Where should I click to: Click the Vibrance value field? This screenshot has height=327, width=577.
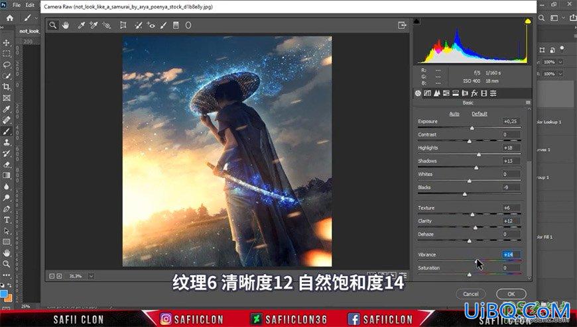click(x=511, y=255)
